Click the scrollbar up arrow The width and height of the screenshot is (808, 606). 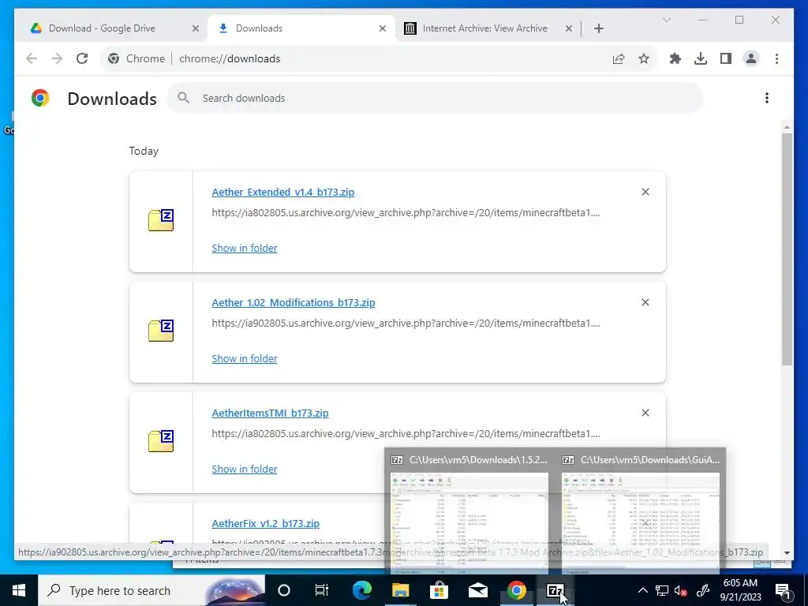click(787, 126)
